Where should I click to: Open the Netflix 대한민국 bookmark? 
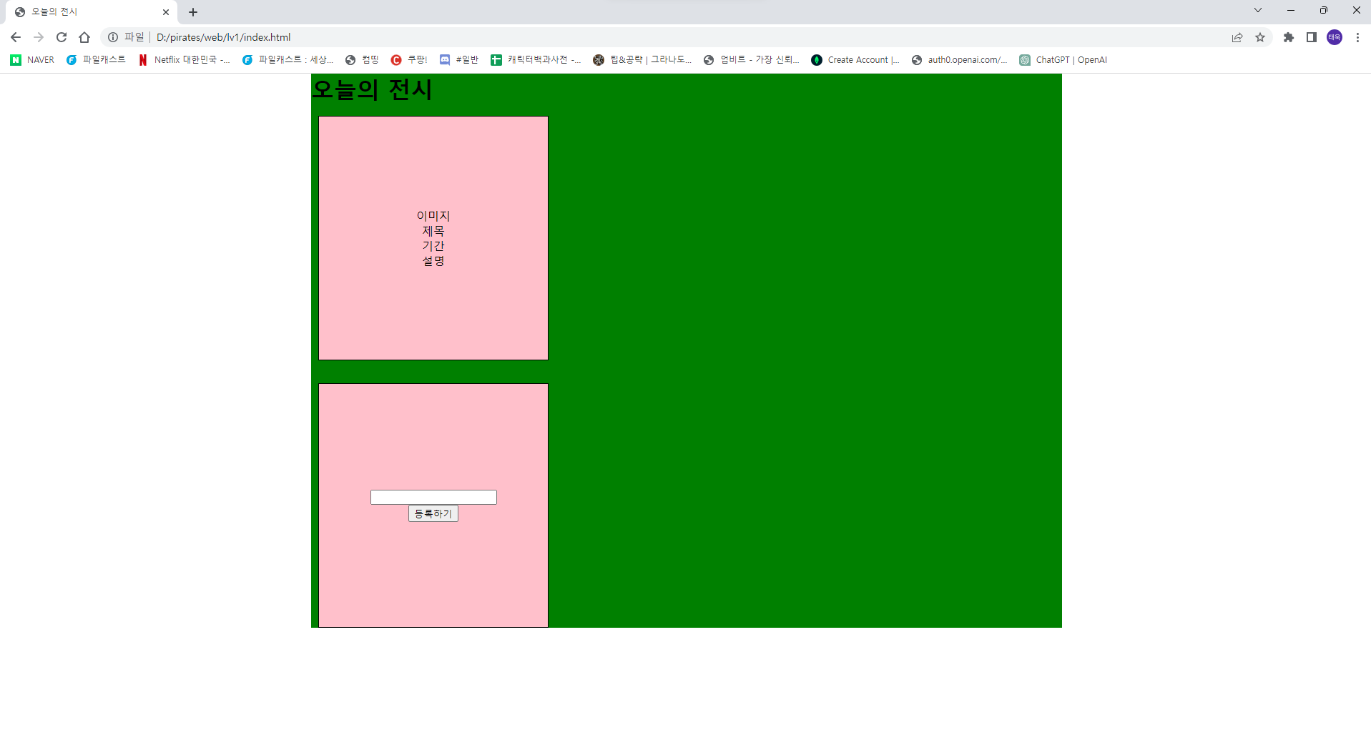coord(184,60)
